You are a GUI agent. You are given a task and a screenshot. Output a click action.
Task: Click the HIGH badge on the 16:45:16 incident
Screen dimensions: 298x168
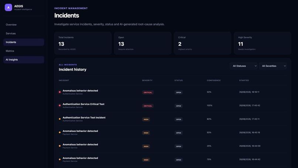[146, 133]
